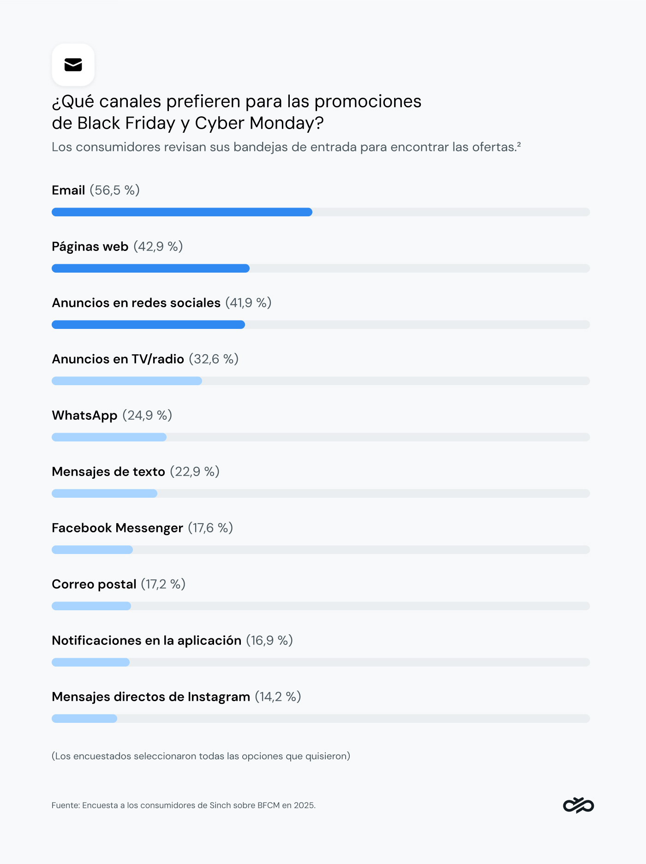Viewport: 646px width, 864px height.
Task: Click the encuestados note in parentheses
Action: pyautogui.click(x=201, y=756)
